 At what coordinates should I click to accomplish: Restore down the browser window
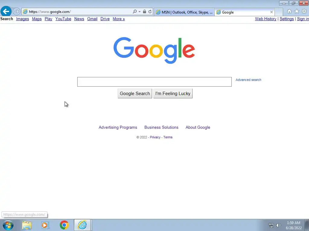(294, 3)
